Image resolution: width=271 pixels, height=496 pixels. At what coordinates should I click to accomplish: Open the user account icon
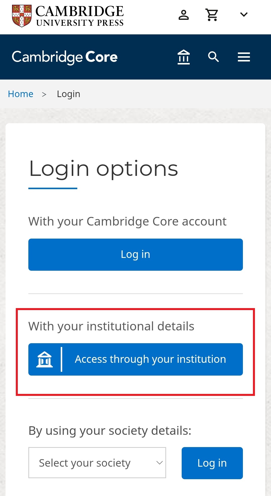click(x=183, y=15)
